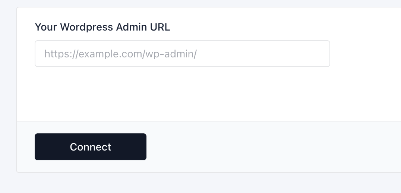This screenshot has height=193, width=401.
Task: Click the right edge of the Connect button
Action: [x=143, y=147]
